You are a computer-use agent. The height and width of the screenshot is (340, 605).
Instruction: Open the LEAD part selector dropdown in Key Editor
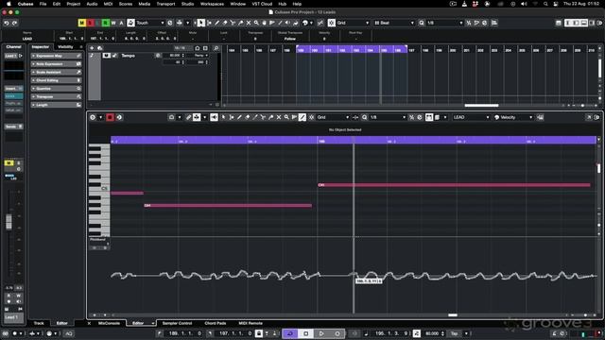click(471, 117)
